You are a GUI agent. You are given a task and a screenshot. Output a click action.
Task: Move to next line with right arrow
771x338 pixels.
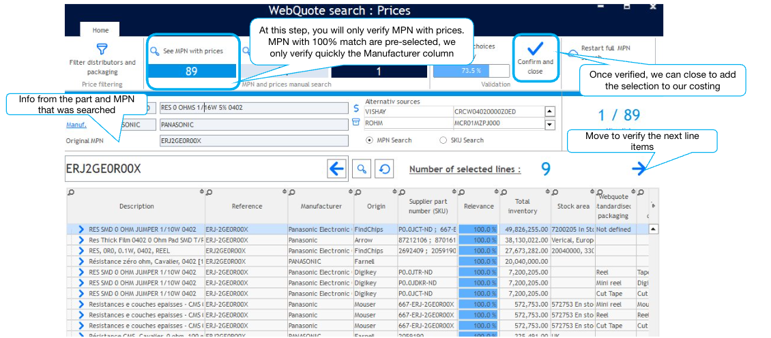pyautogui.click(x=639, y=169)
